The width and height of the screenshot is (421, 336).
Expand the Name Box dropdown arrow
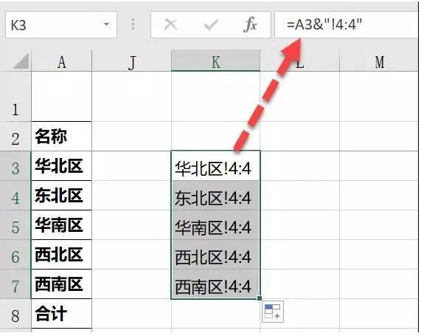[107, 24]
